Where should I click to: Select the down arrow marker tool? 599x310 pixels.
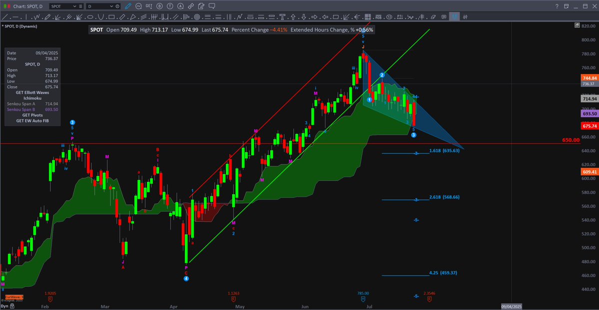point(304,17)
